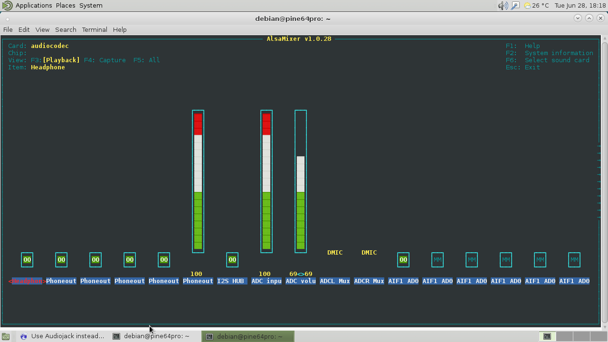Open the Applications menu
Screen dimensions: 608x342
tap(34, 6)
